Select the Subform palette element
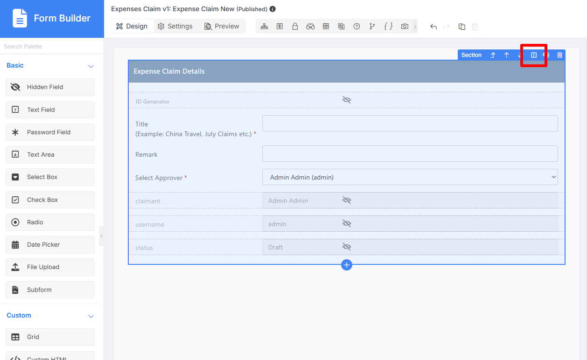The image size is (587, 360). pyautogui.click(x=50, y=290)
